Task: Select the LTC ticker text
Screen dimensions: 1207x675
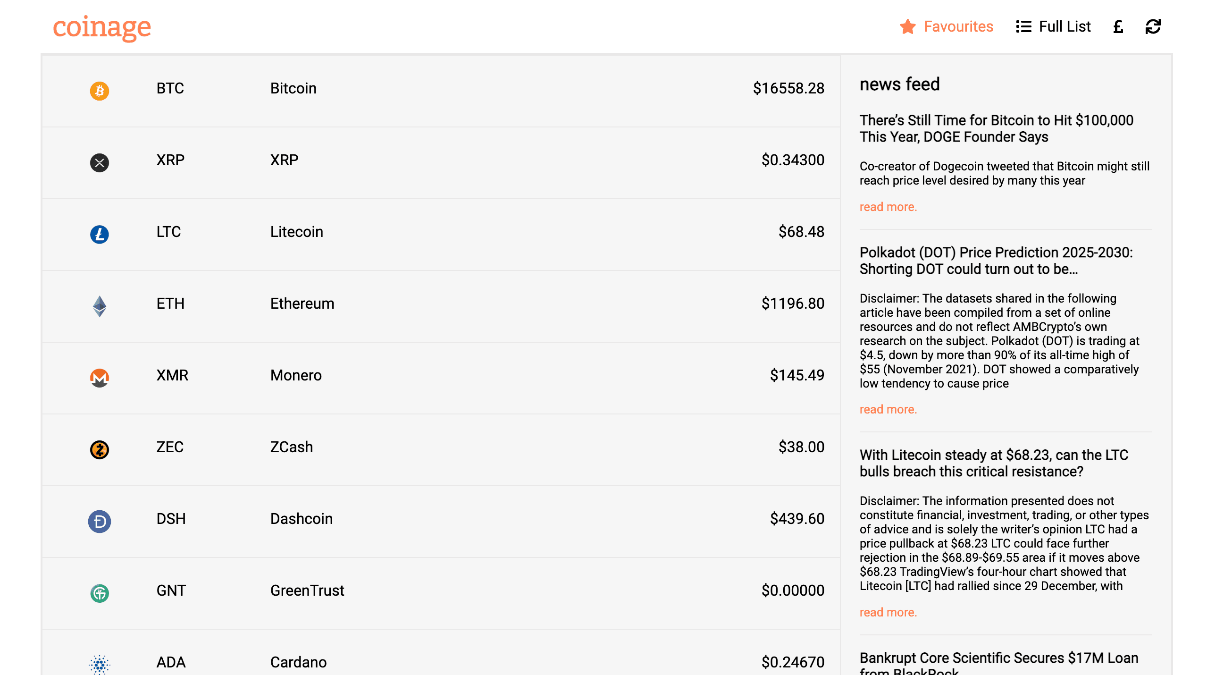Action: tap(168, 232)
